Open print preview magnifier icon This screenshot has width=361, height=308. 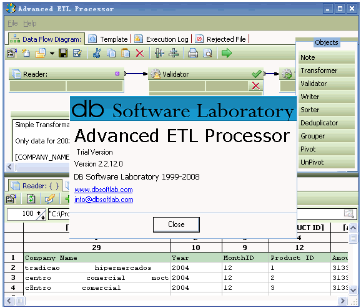click(x=207, y=54)
